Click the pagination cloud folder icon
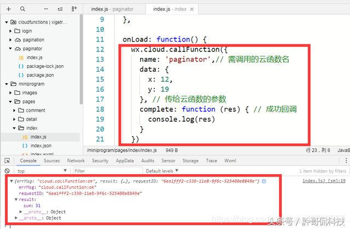The width and height of the screenshot is (350, 229). click(18, 40)
